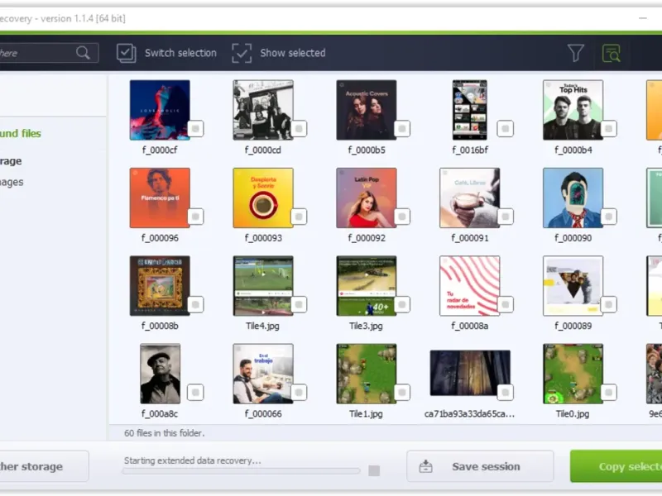Click the search magnifier icon
The height and width of the screenshot is (496, 662).
(84, 53)
